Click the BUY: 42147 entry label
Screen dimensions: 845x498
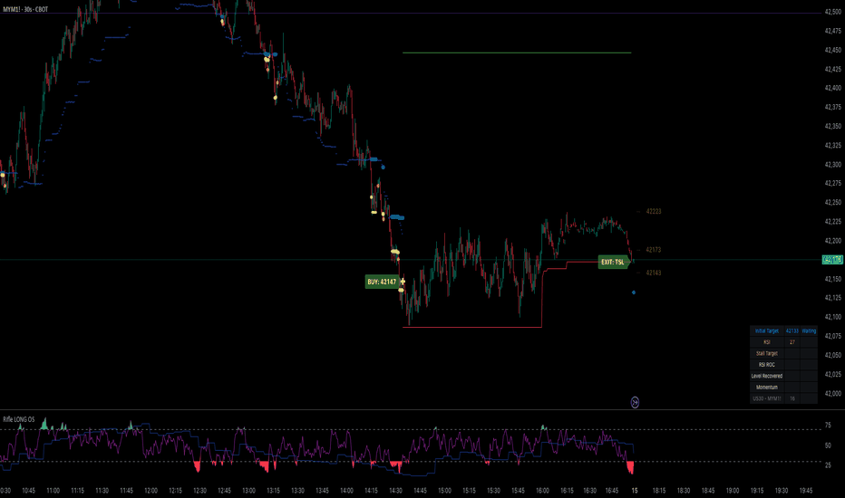(382, 282)
